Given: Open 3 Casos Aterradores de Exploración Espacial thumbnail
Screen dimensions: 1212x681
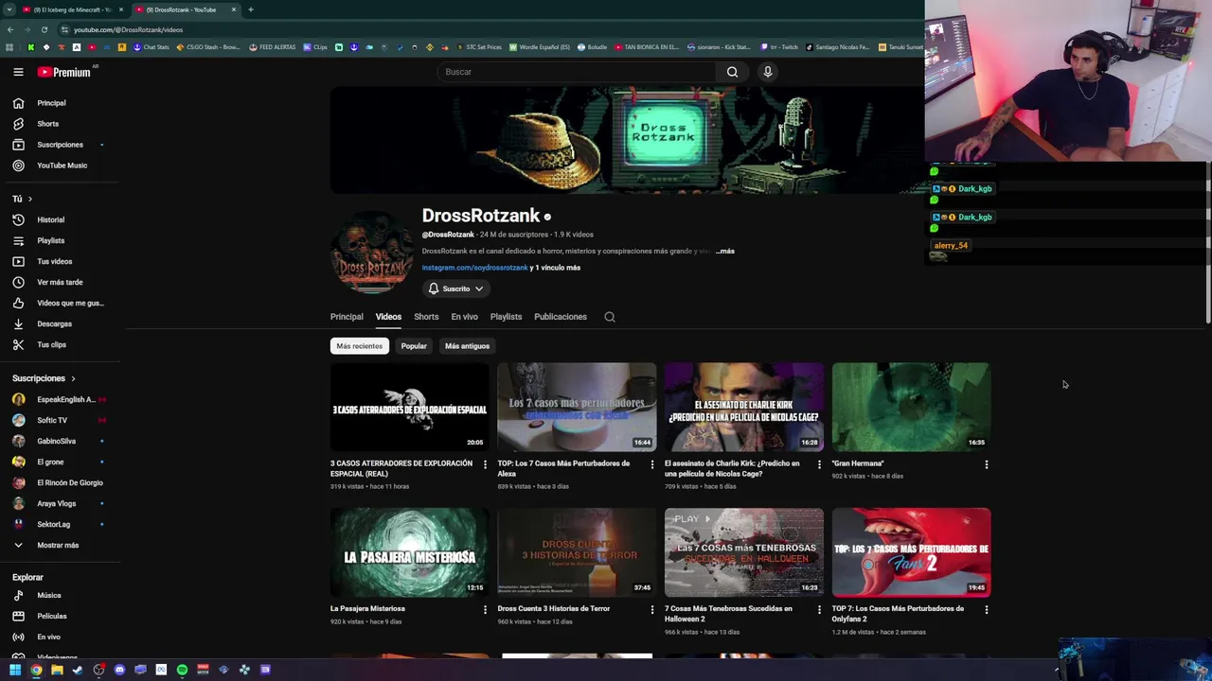Looking at the screenshot, I should 409,407.
